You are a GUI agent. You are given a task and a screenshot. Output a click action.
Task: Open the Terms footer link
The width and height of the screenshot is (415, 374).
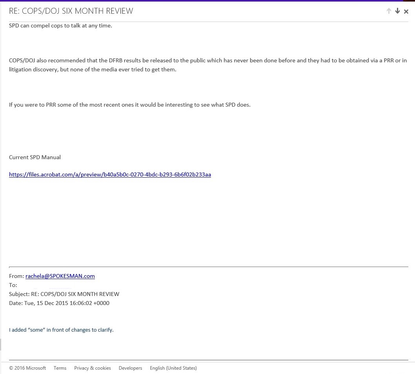(60, 368)
